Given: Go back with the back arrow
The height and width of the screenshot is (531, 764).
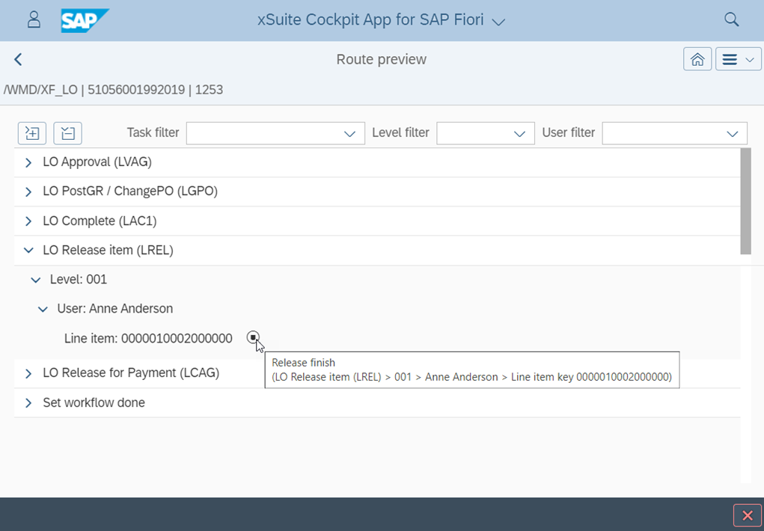Looking at the screenshot, I should (x=19, y=59).
